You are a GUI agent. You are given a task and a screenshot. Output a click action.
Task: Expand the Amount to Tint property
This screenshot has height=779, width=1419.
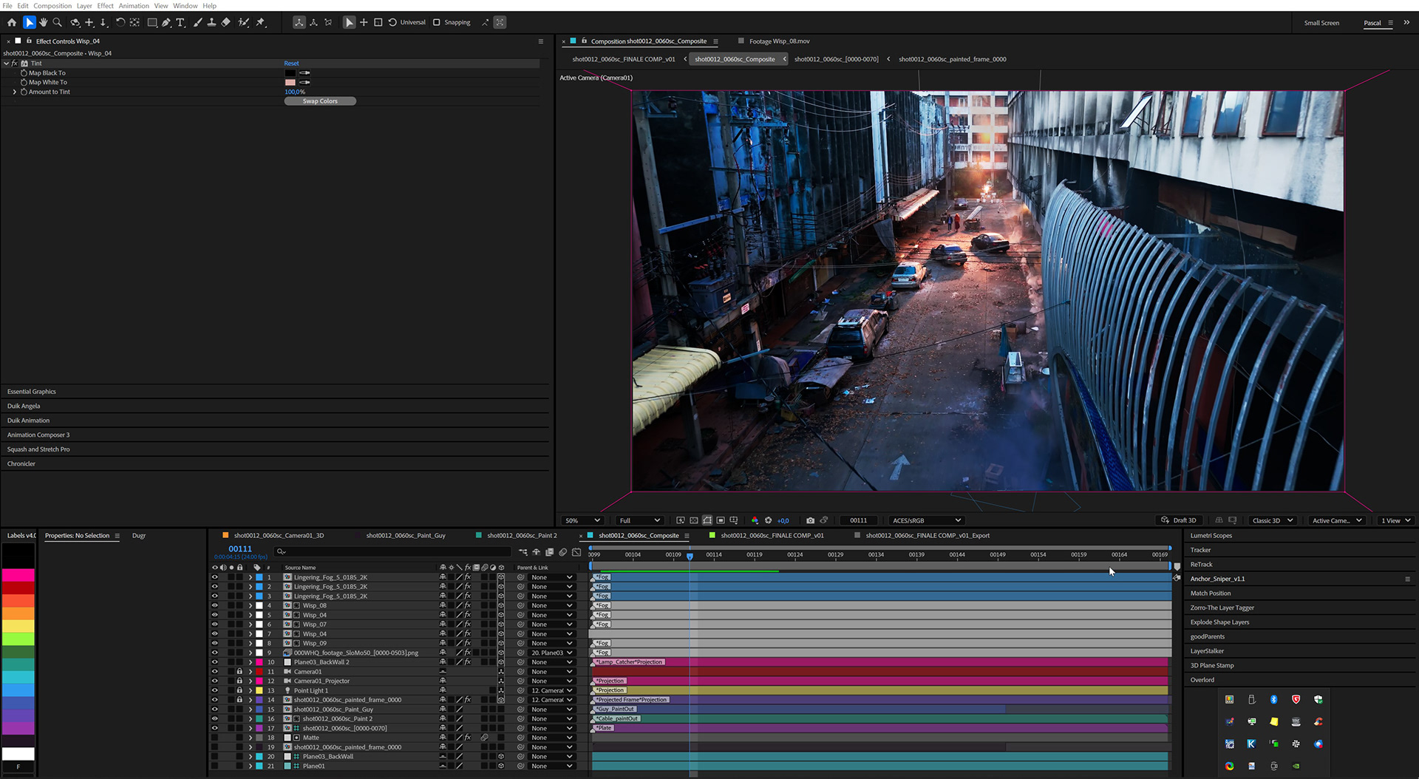(x=14, y=92)
